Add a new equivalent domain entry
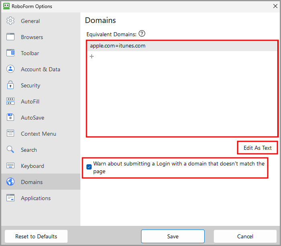The width and height of the screenshot is (281, 246). pyautogui.click(x=92, y=56)
